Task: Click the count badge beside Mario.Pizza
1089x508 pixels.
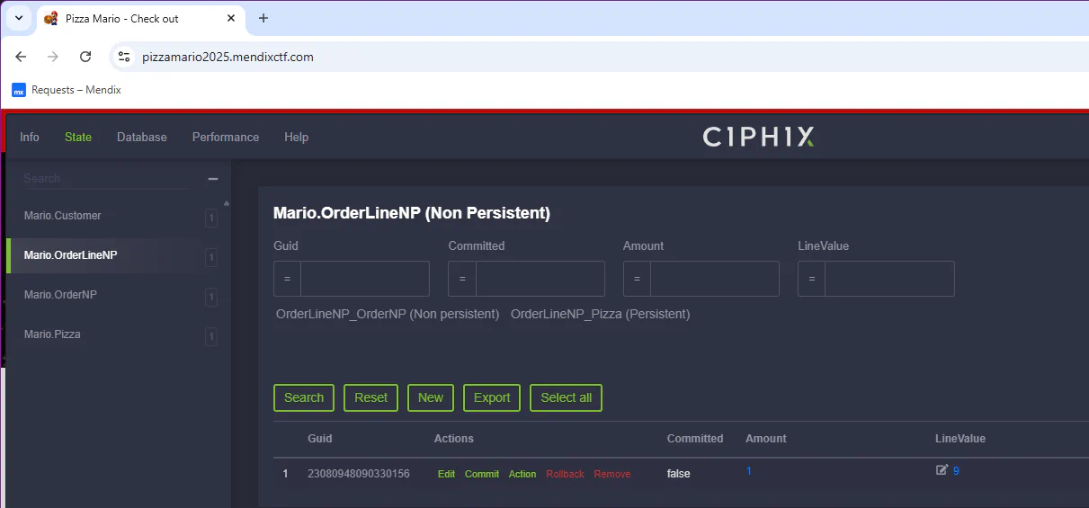Action: (x=211, y=337)
